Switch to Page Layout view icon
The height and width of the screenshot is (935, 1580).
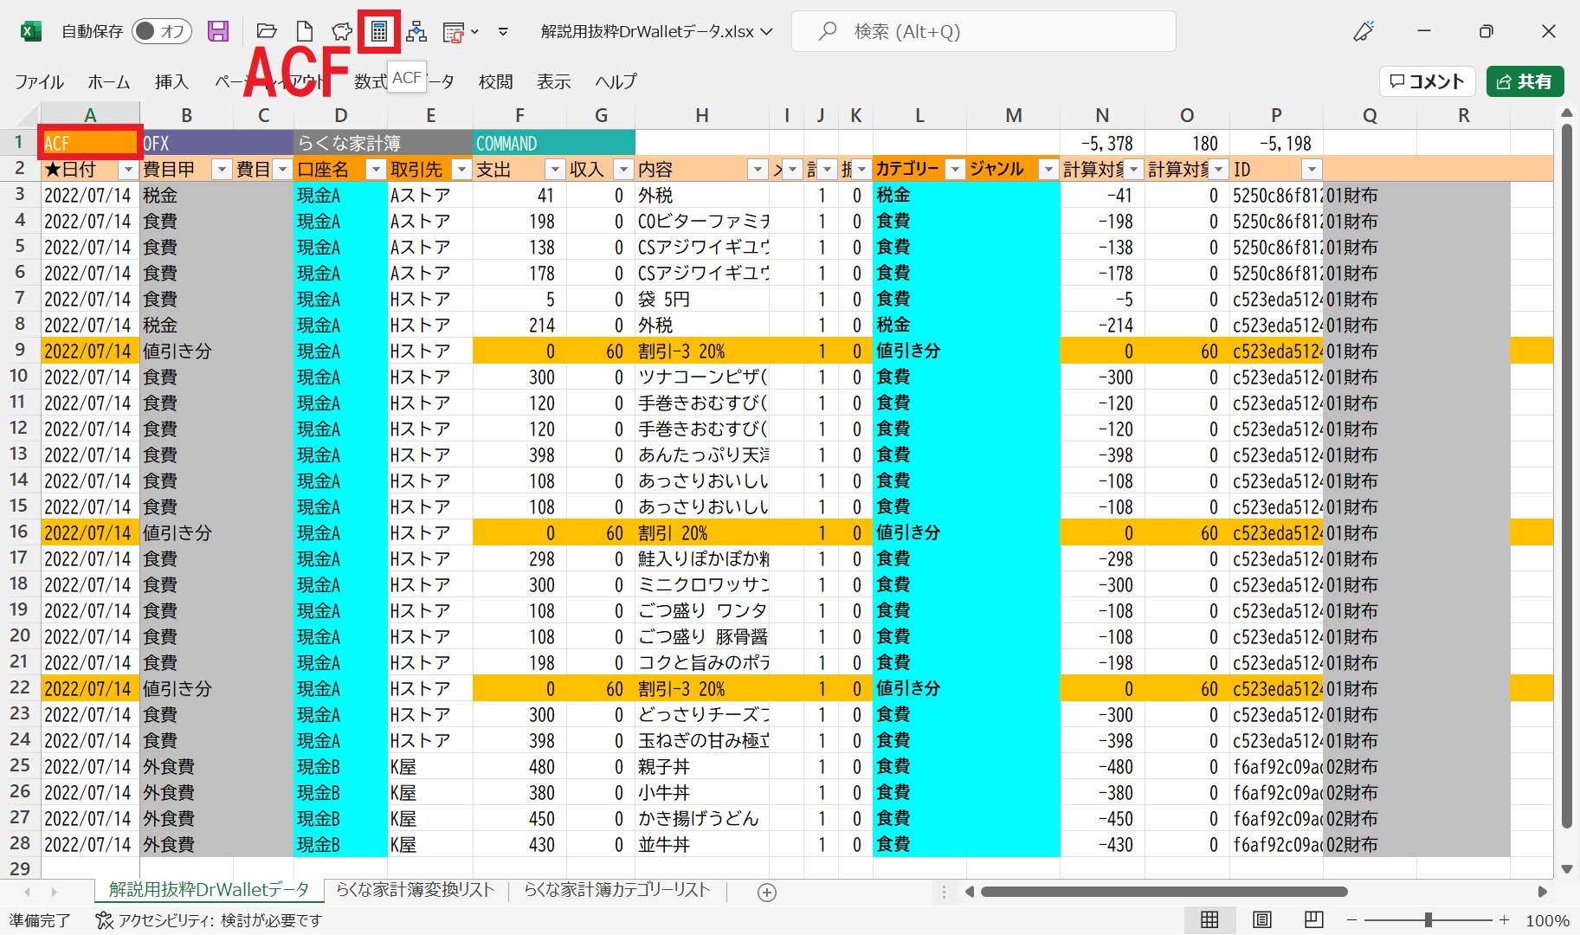point(1262,920)
